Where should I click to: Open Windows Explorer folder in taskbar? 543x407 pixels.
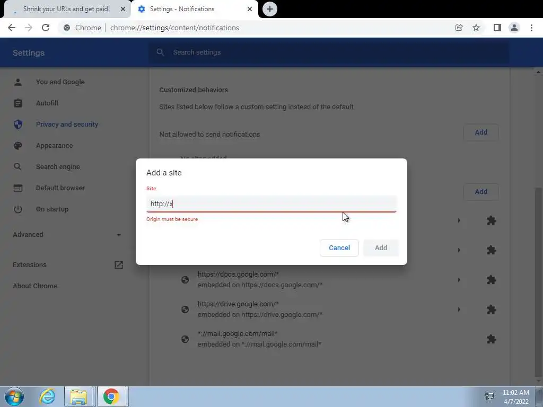(78, 396)
